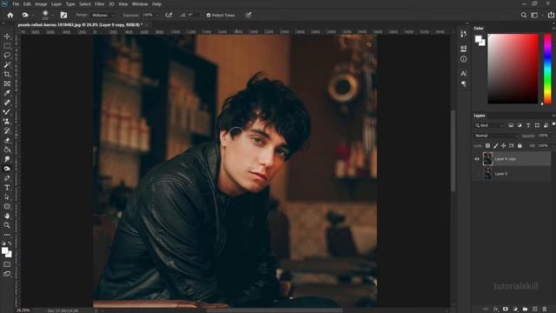Select the Rectangular Marquee tool
The width and height of the screenshot is (556, 313).
(x=7, y=46)
